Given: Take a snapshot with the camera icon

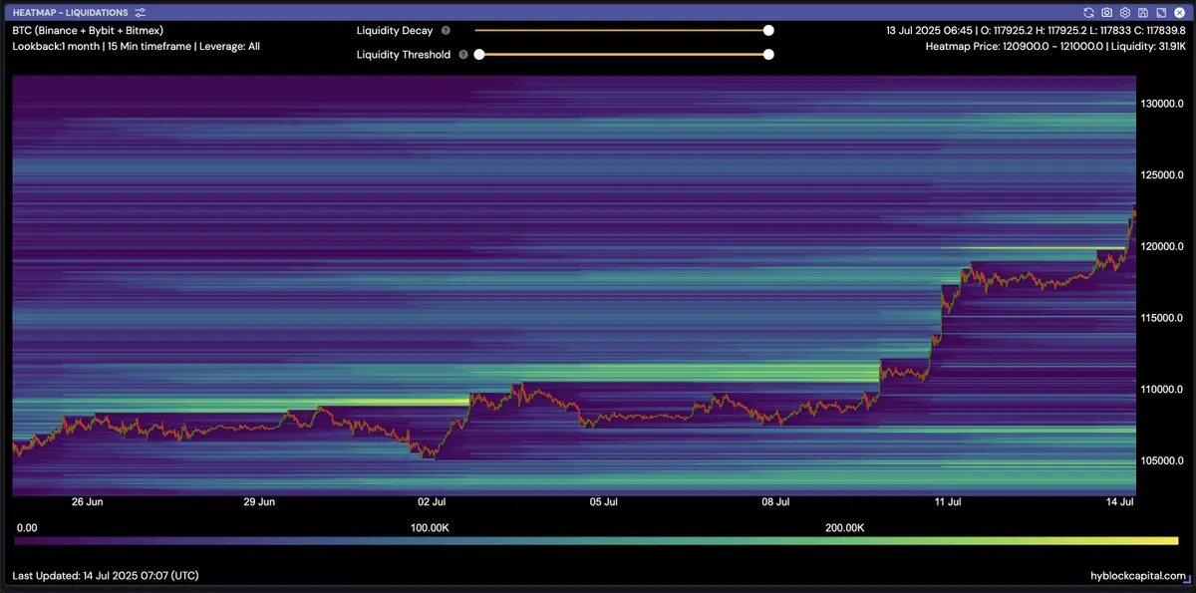Looking at the screenshot, I should (1106, 12).
